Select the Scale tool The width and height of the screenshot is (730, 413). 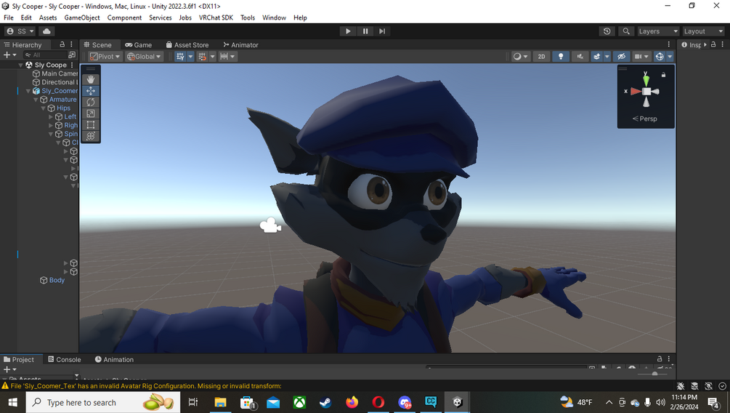90,113
